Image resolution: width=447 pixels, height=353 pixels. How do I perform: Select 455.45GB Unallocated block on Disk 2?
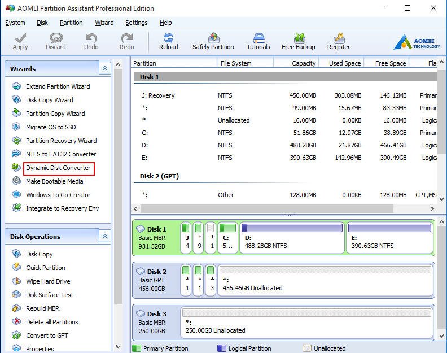click(x=325, y=280)
